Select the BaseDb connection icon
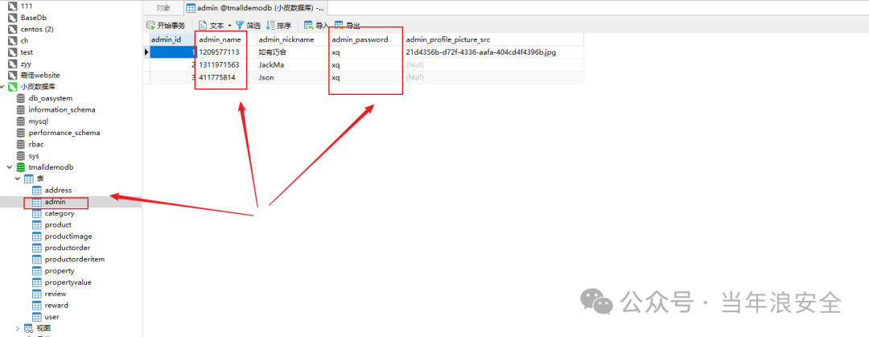Image resolution: width=869 pixels, height=337 pixels. click(13, 17)
